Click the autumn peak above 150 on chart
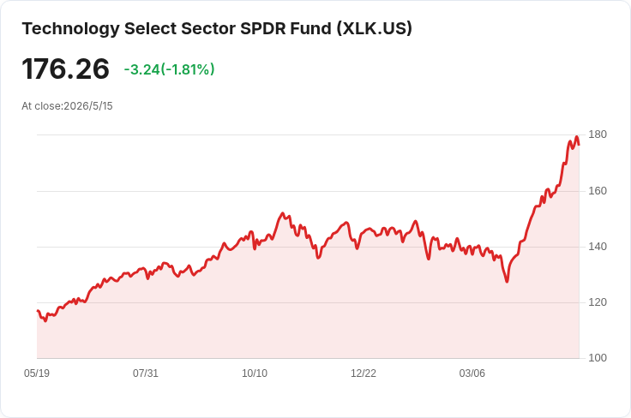Screen dimensions: 631x418 (x=283, y=213)
